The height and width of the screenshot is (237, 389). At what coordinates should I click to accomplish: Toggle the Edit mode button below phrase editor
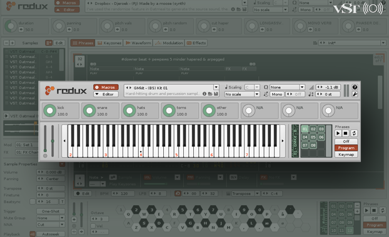click(83, 193)
